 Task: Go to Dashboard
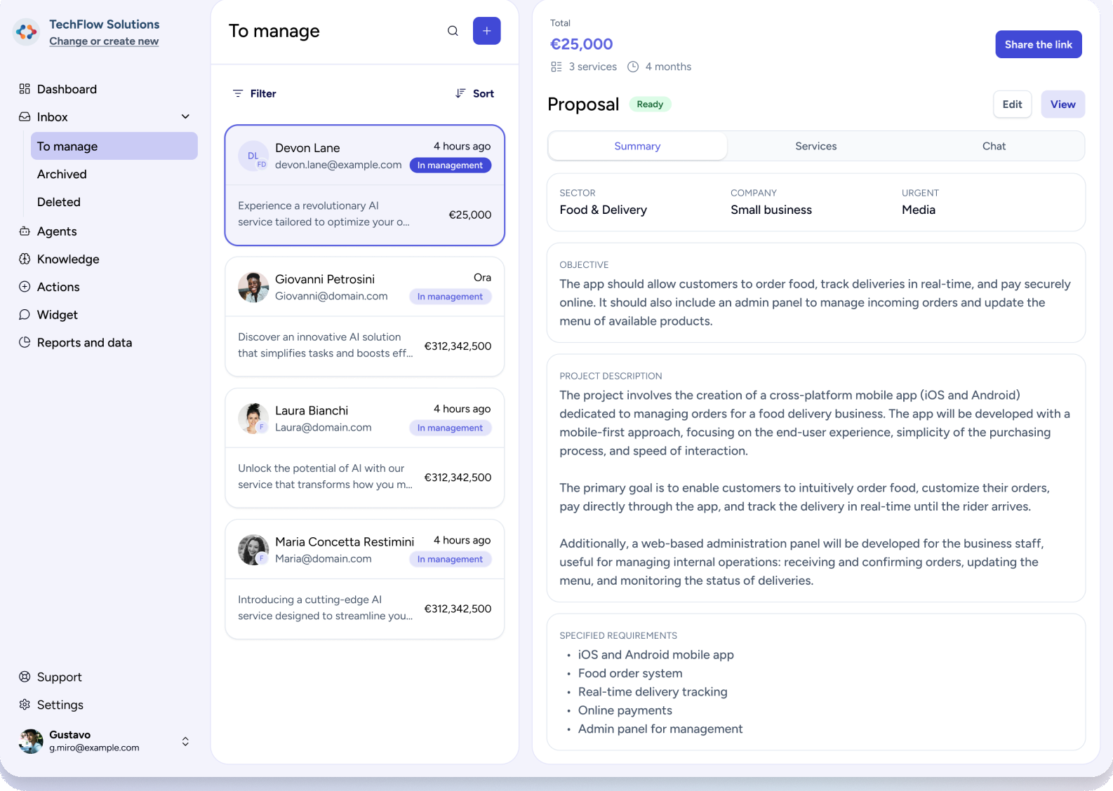coord(67,89)
